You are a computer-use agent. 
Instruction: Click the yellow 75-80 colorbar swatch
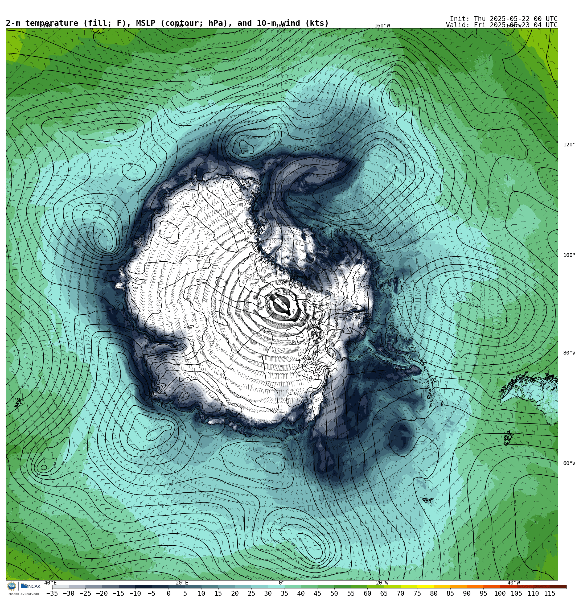pos(425,587)
